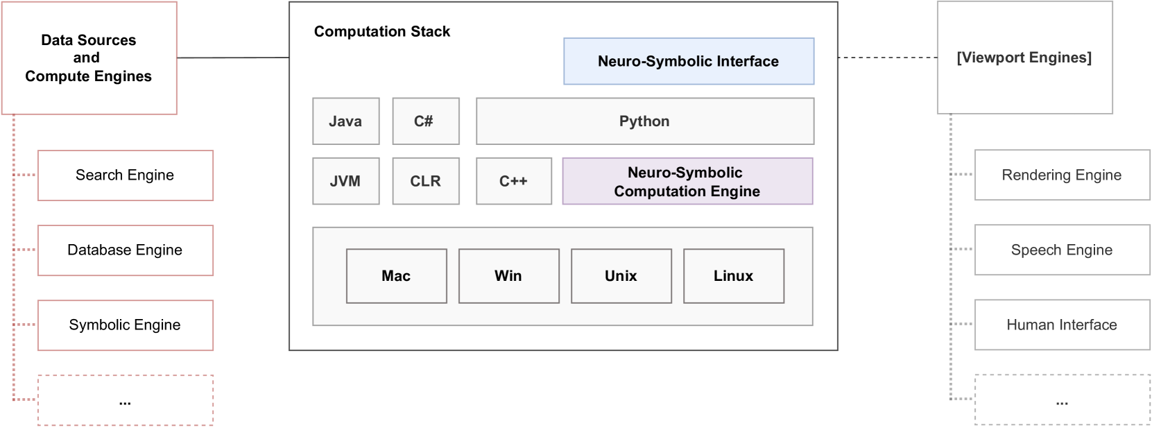Select the Java block

345,121
